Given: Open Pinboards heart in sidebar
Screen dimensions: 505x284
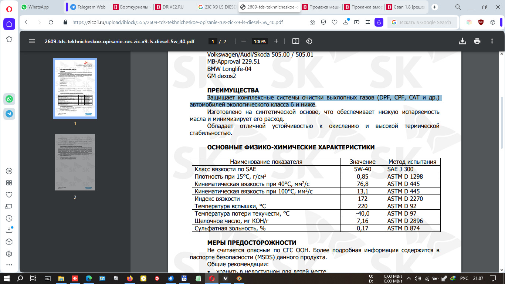Looking at the screenshot, I should (9, 195).
